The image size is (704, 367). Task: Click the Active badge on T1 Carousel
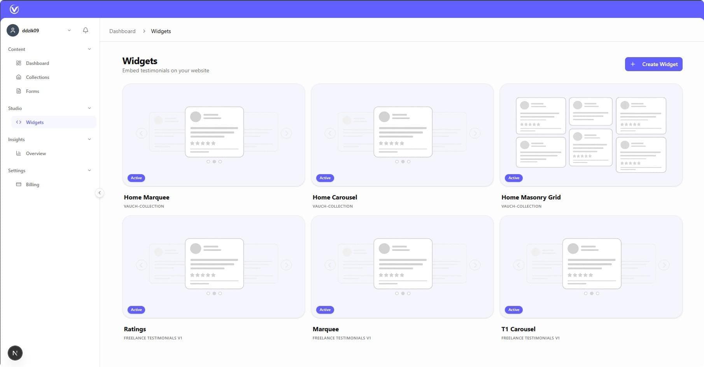(x=513, y=309)
